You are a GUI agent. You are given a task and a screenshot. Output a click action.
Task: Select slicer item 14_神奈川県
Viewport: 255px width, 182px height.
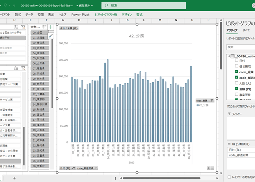point(40,105)
